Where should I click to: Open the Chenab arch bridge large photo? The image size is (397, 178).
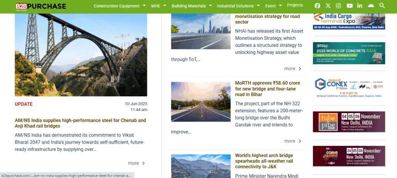(81, 55)
